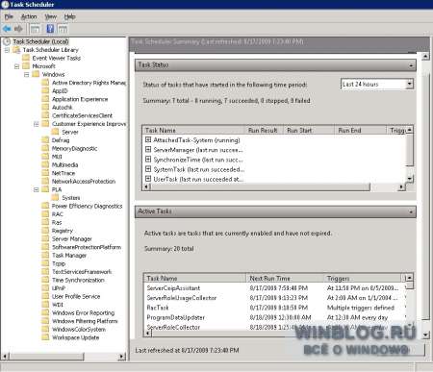
Task: Select Time Synchronization tree item
Action: [78, 280]
